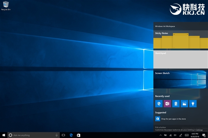
Task: Open Task View from the taskbar
Action: pyautogui.click(x=63, y=135)
